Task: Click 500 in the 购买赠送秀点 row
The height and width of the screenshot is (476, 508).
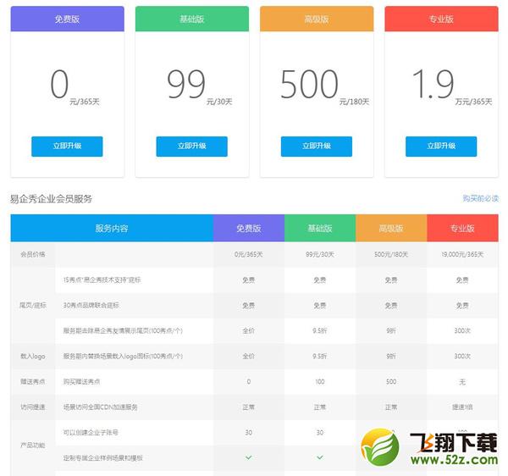Action: (391, 381)
